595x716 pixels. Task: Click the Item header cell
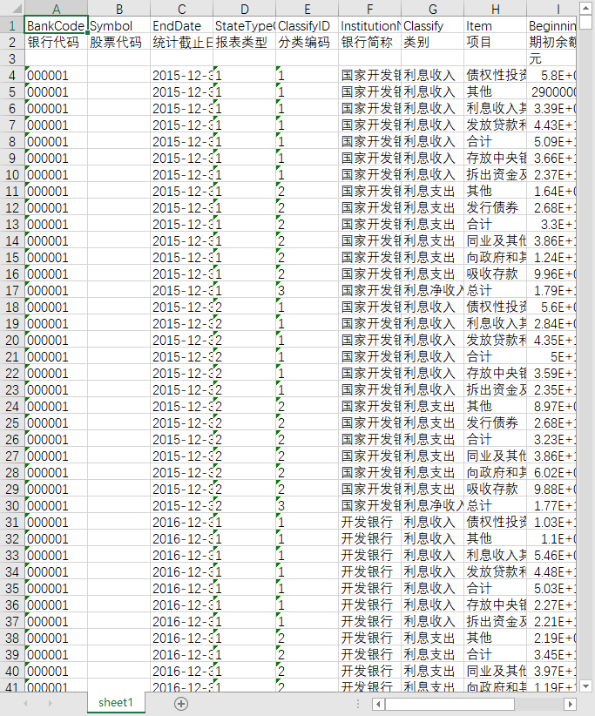click(x=495, y=25)
